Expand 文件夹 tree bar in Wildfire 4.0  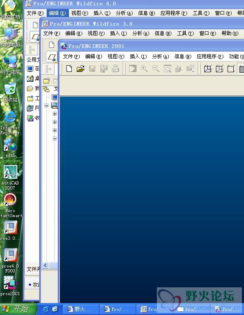point(33,269)
